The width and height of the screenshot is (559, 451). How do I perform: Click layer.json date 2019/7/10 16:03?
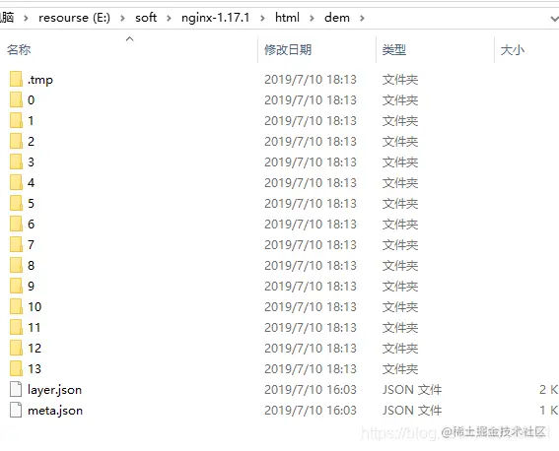(311, 389)
